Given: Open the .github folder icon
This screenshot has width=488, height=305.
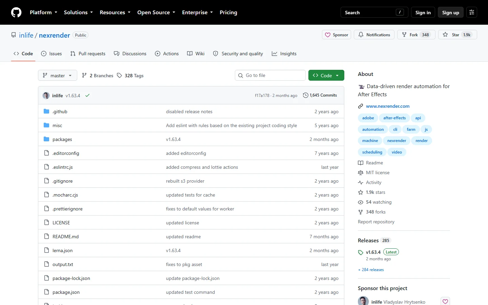Looking at the screenshot, I should pos(46,111).
